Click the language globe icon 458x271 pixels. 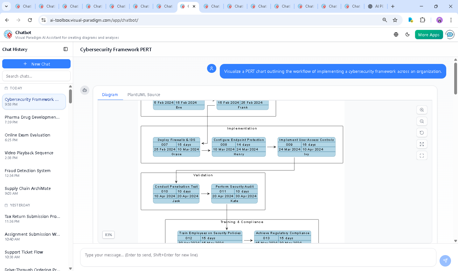click(396, 34)
